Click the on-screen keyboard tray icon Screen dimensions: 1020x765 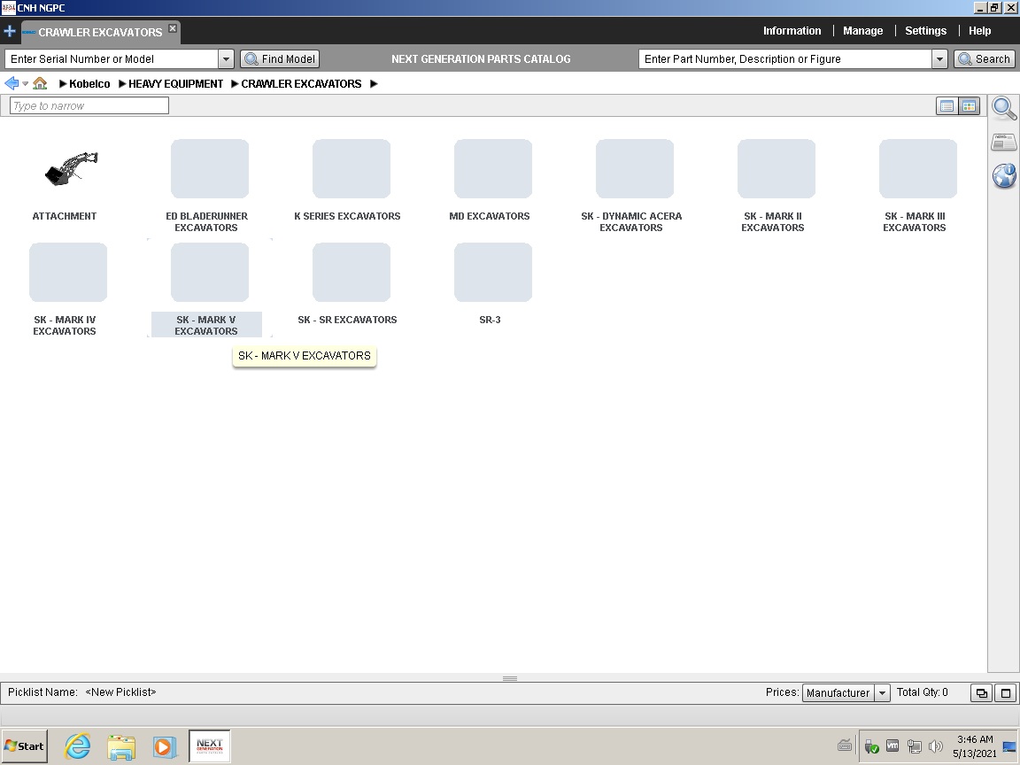(x=845, y=745)
